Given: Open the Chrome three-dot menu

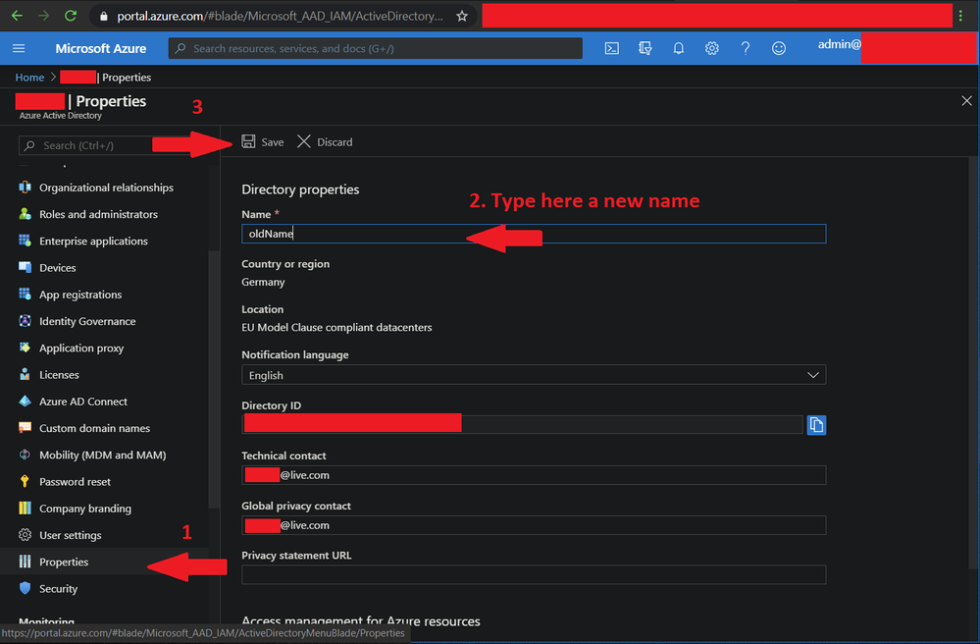Looking at the screenshot, I should click(960, 17).
